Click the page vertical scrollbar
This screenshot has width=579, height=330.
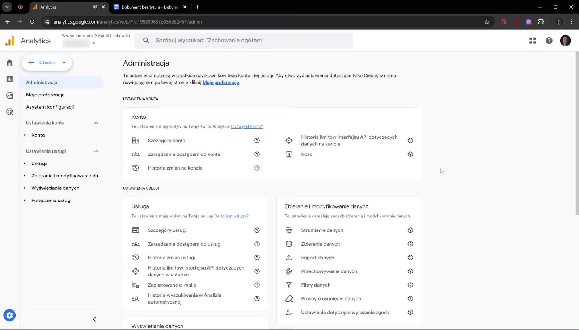coord(577,133)
